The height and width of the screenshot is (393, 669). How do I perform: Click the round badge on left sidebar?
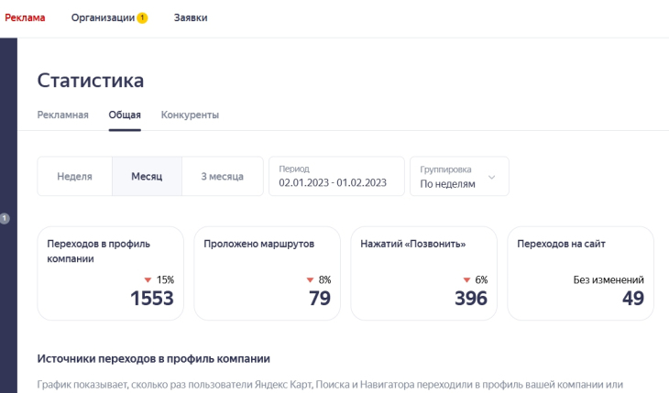pos(5,218)
